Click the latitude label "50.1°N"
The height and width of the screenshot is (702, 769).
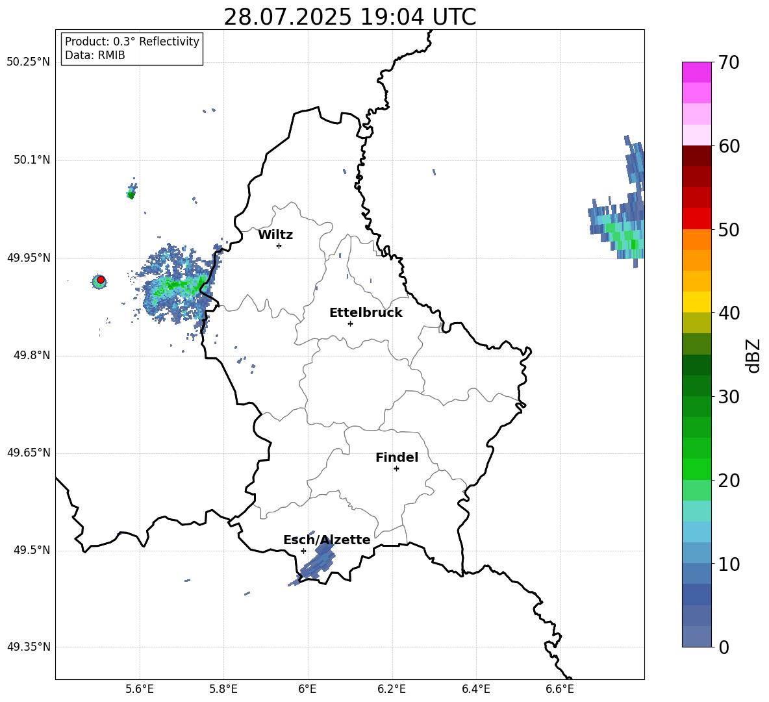pos(32,160)
